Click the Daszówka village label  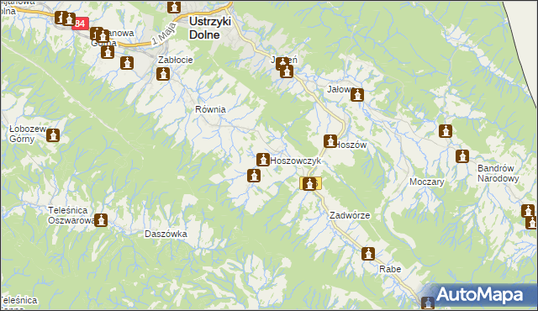[166, 234]
